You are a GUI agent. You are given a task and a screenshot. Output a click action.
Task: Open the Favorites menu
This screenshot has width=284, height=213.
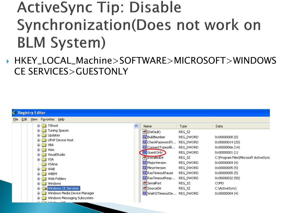point(48,119)
